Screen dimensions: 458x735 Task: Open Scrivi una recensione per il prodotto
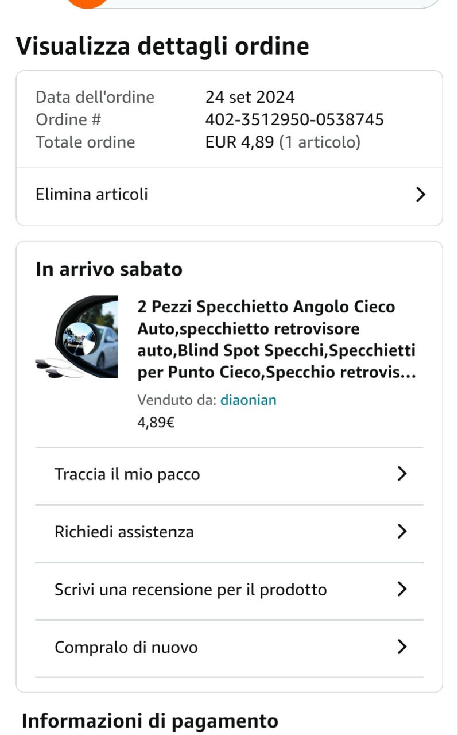coord(191,590)
